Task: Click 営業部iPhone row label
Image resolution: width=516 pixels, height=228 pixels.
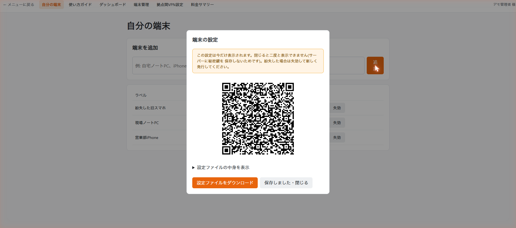Action: point(147,138)
